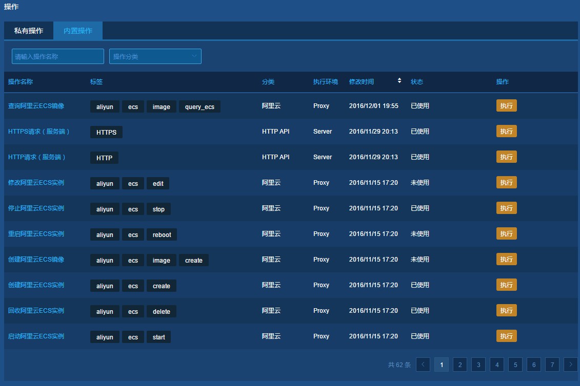The image size is (580, 386).
Task: Run the HTTP请求（服务端）row's 执行 button
Action: (x=506, y=157)
